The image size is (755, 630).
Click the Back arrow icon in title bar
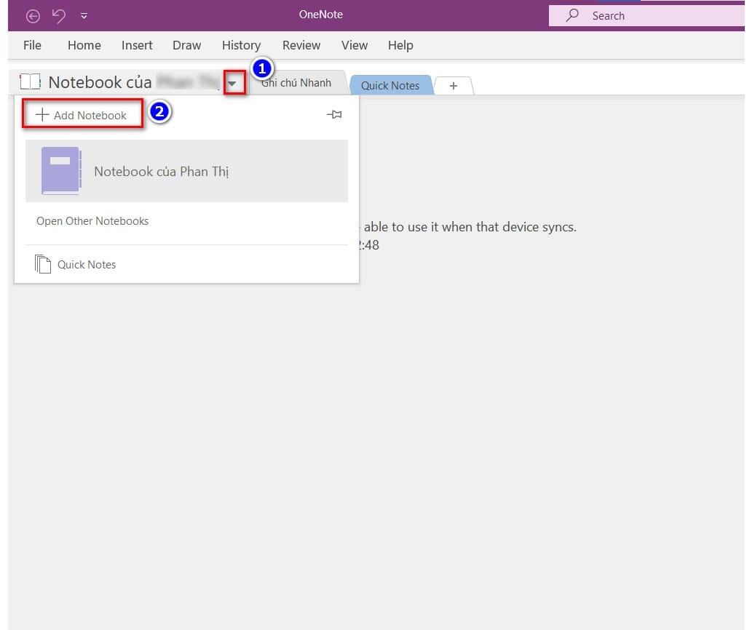[x=33, y=16]
